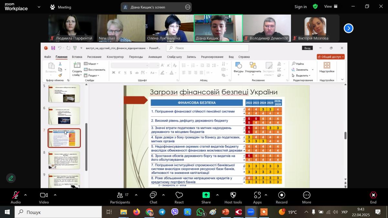Open the View layout dropdown

pyautogui.click(x=331, y=6)
